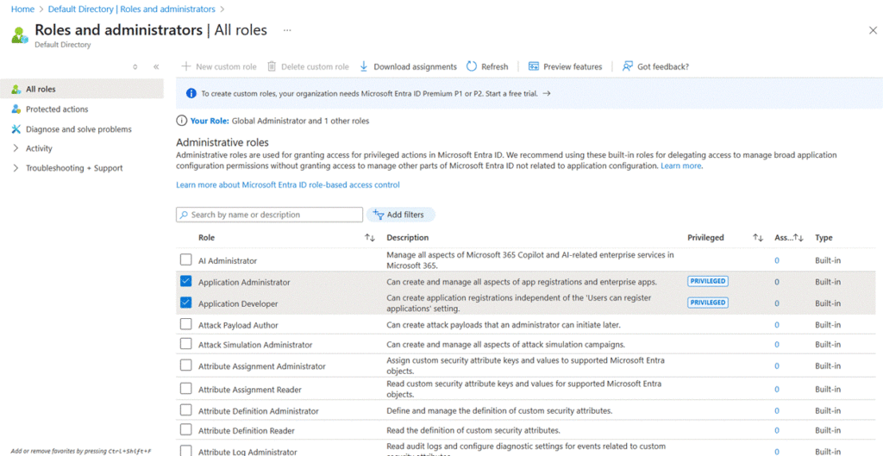Open Learn more about role-based access control
883x456 pixels.
[288, 184]
